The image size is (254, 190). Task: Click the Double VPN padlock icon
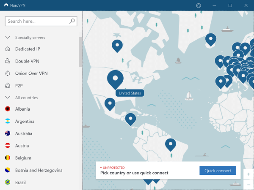point(8,61)
